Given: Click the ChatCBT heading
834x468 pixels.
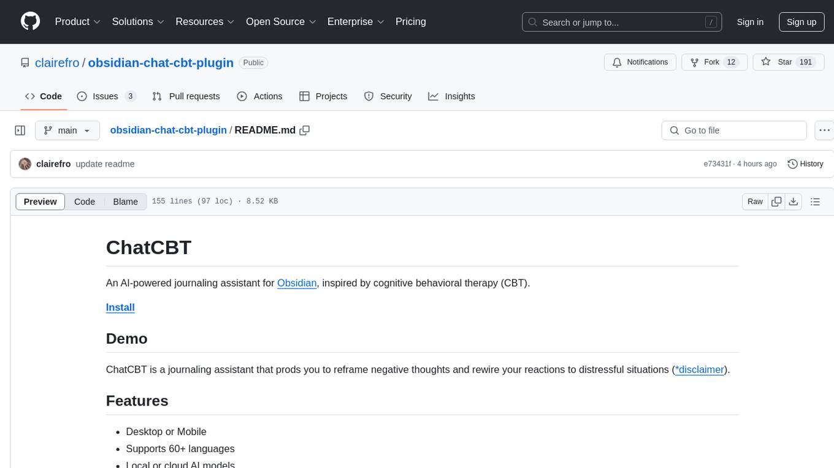Looking at the screenshot, I should [x=149, y=247].
